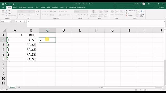Click the Ribbon Display Options icon
Screen dimensions: 166x93
click(x=149, y=4)
